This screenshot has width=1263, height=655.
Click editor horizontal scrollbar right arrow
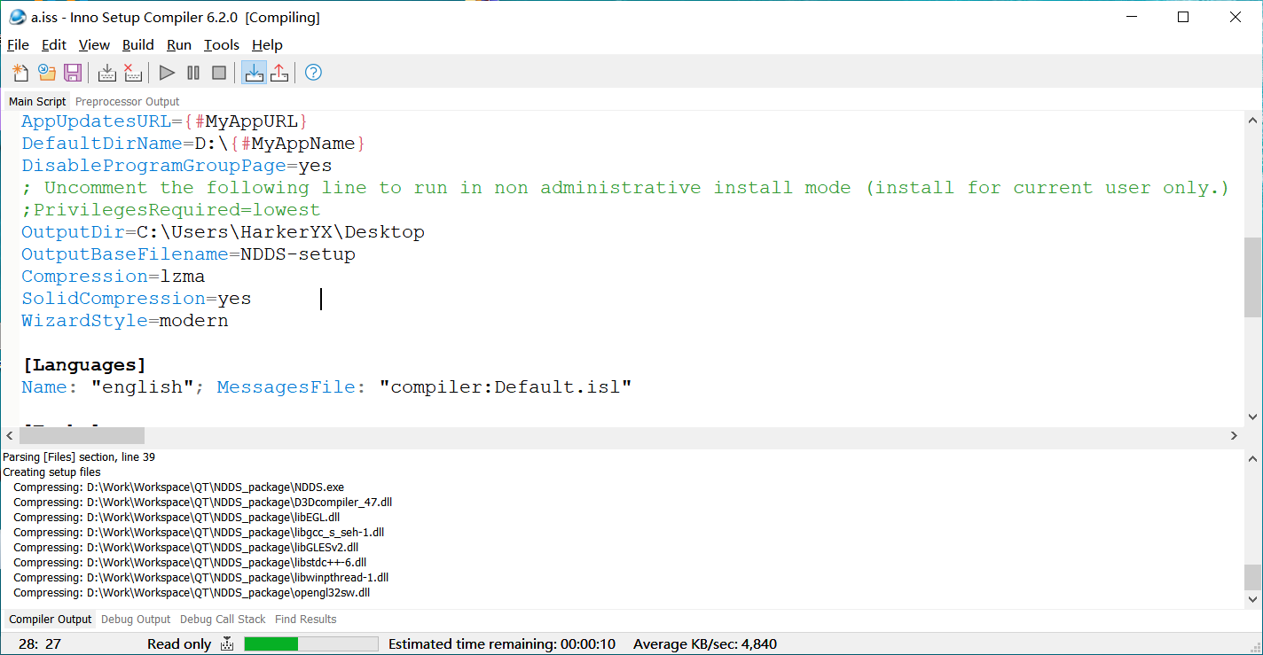(1234, 436)
